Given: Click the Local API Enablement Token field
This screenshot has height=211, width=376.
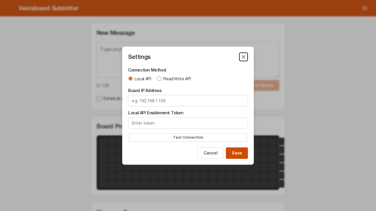Looking at the screenshot, I should click(188, 123).
